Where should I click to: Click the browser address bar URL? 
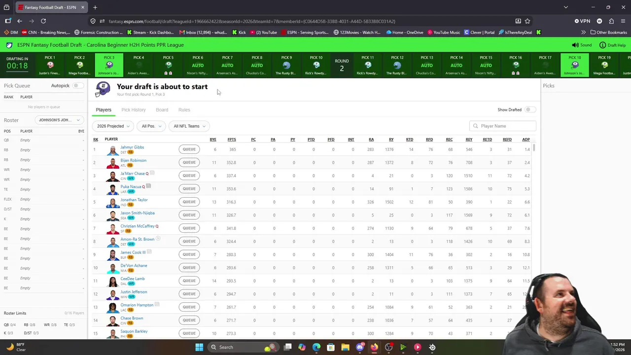[x=252, y=21]
